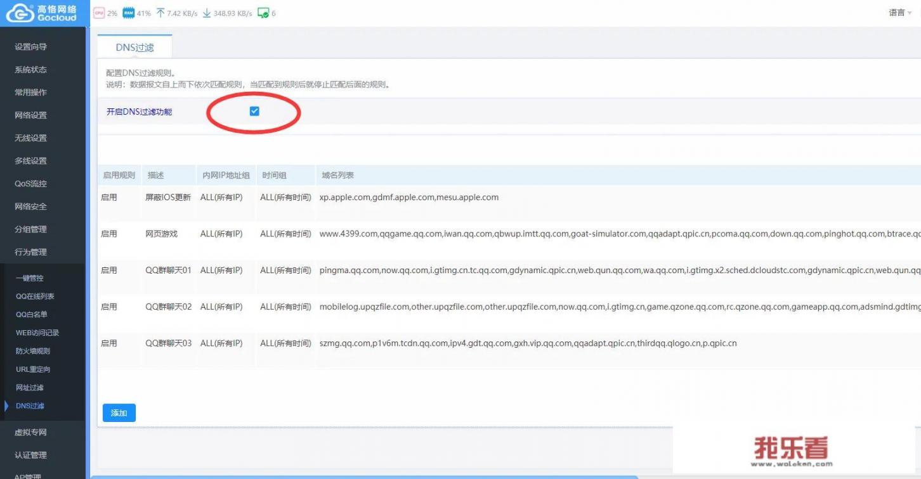This screenshot has height=479, width=921.
Task: Select the QQ群聊天02 rule description
Action: (169, 307)
